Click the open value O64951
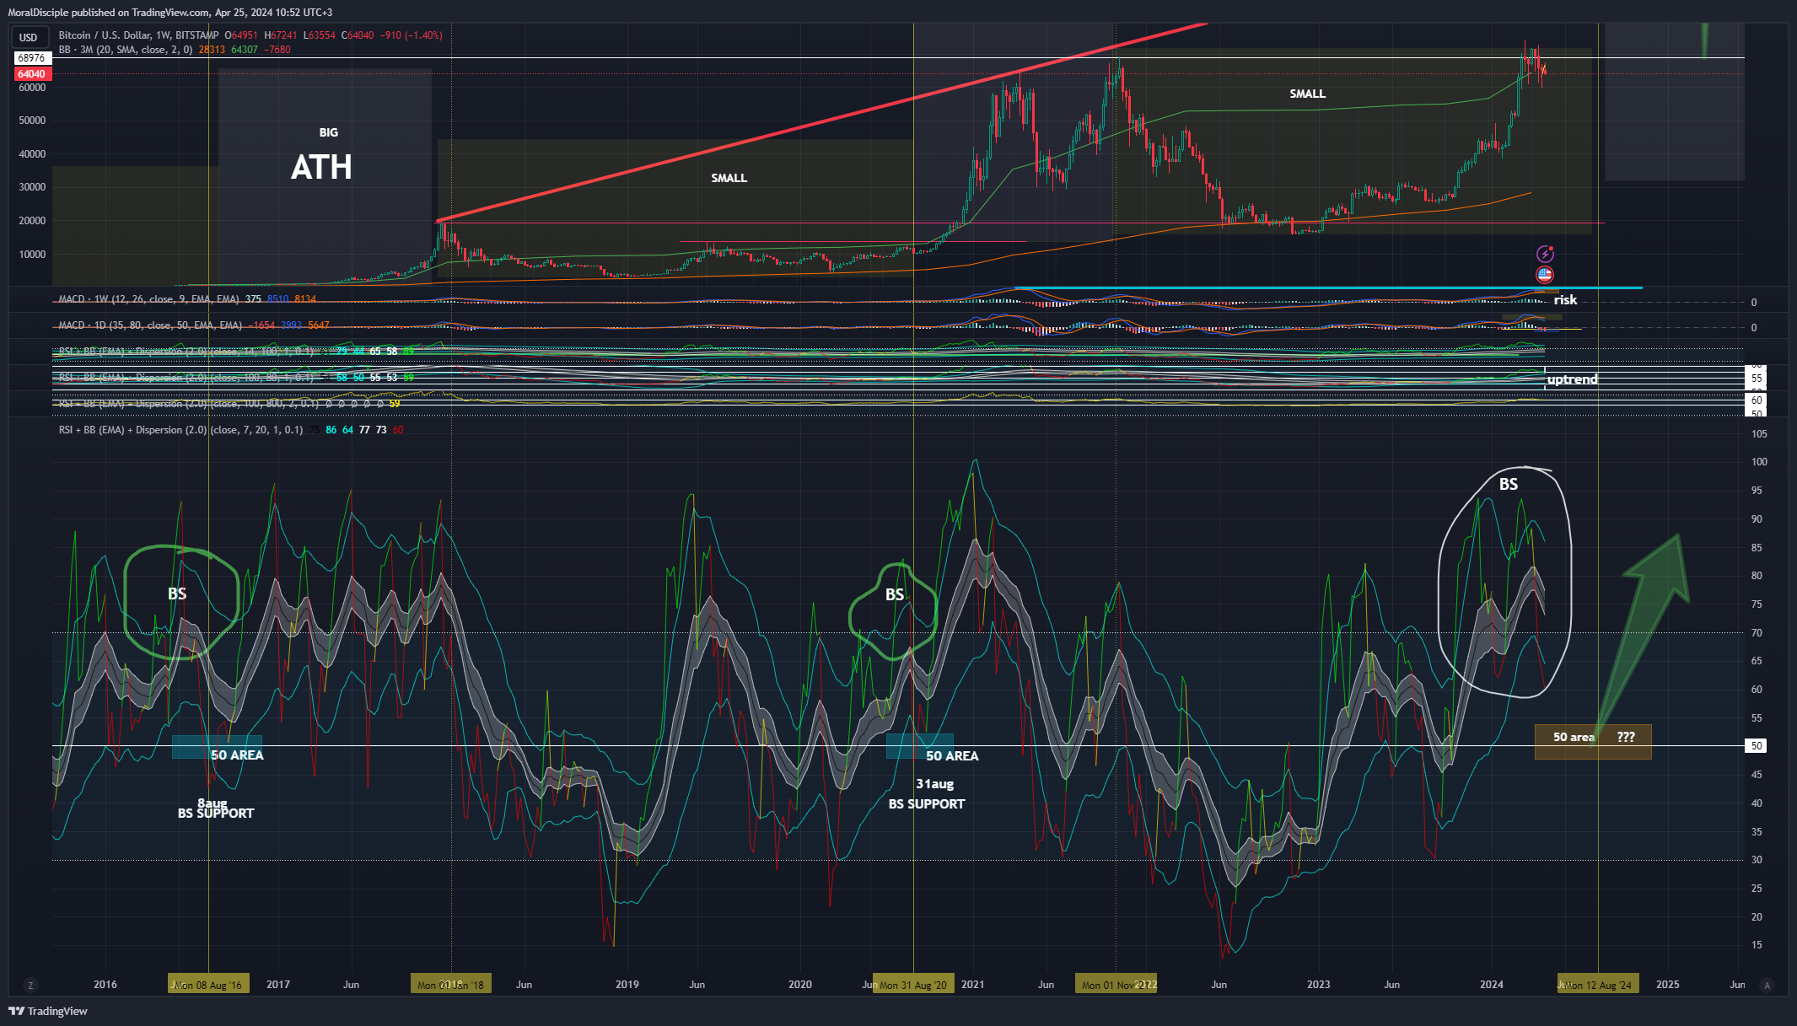The width and height of the screenshot is (1797, 1026). (x=241, y=35)
